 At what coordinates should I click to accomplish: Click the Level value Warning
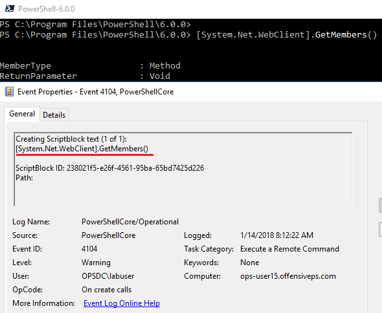tap(96, 263)
